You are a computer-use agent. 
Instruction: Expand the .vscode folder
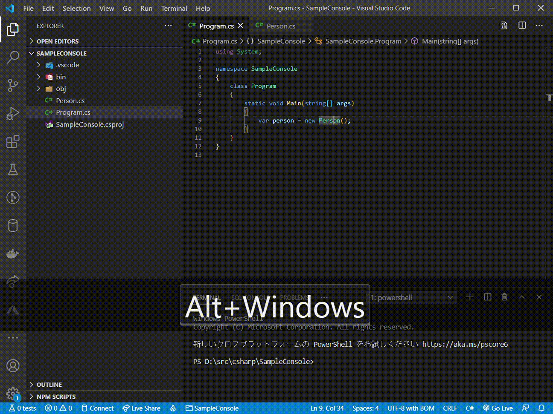point(104,65)
